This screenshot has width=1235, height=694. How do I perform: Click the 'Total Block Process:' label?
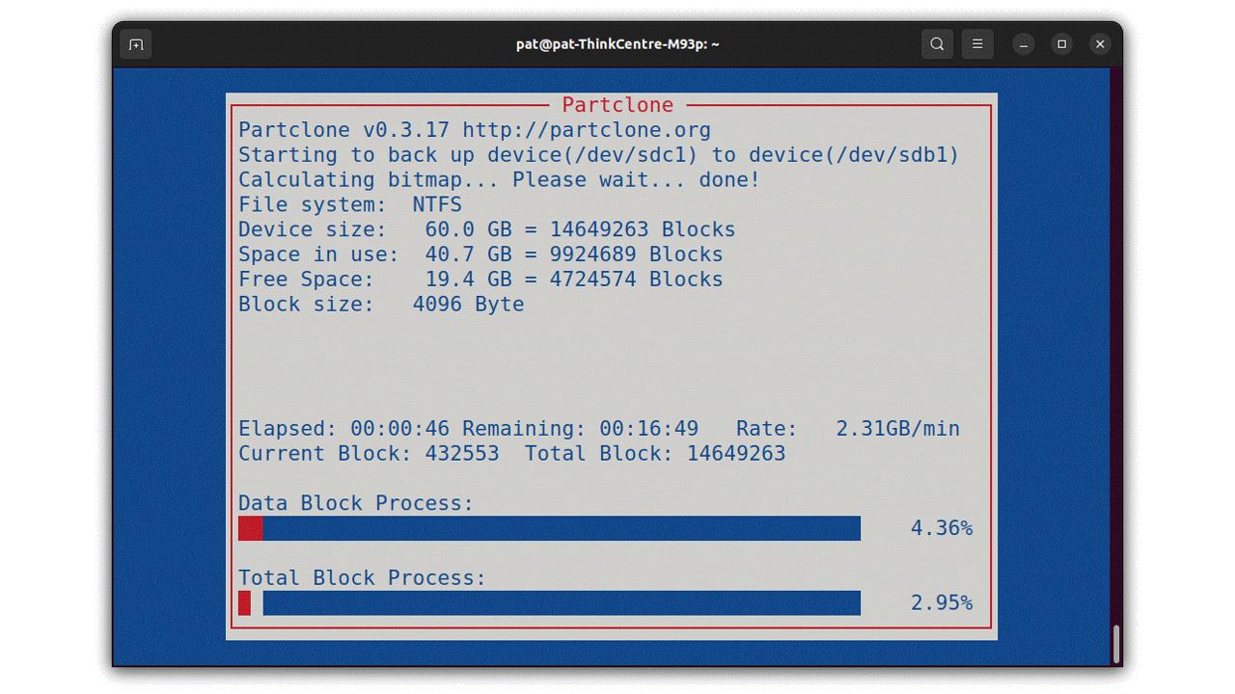362,578
